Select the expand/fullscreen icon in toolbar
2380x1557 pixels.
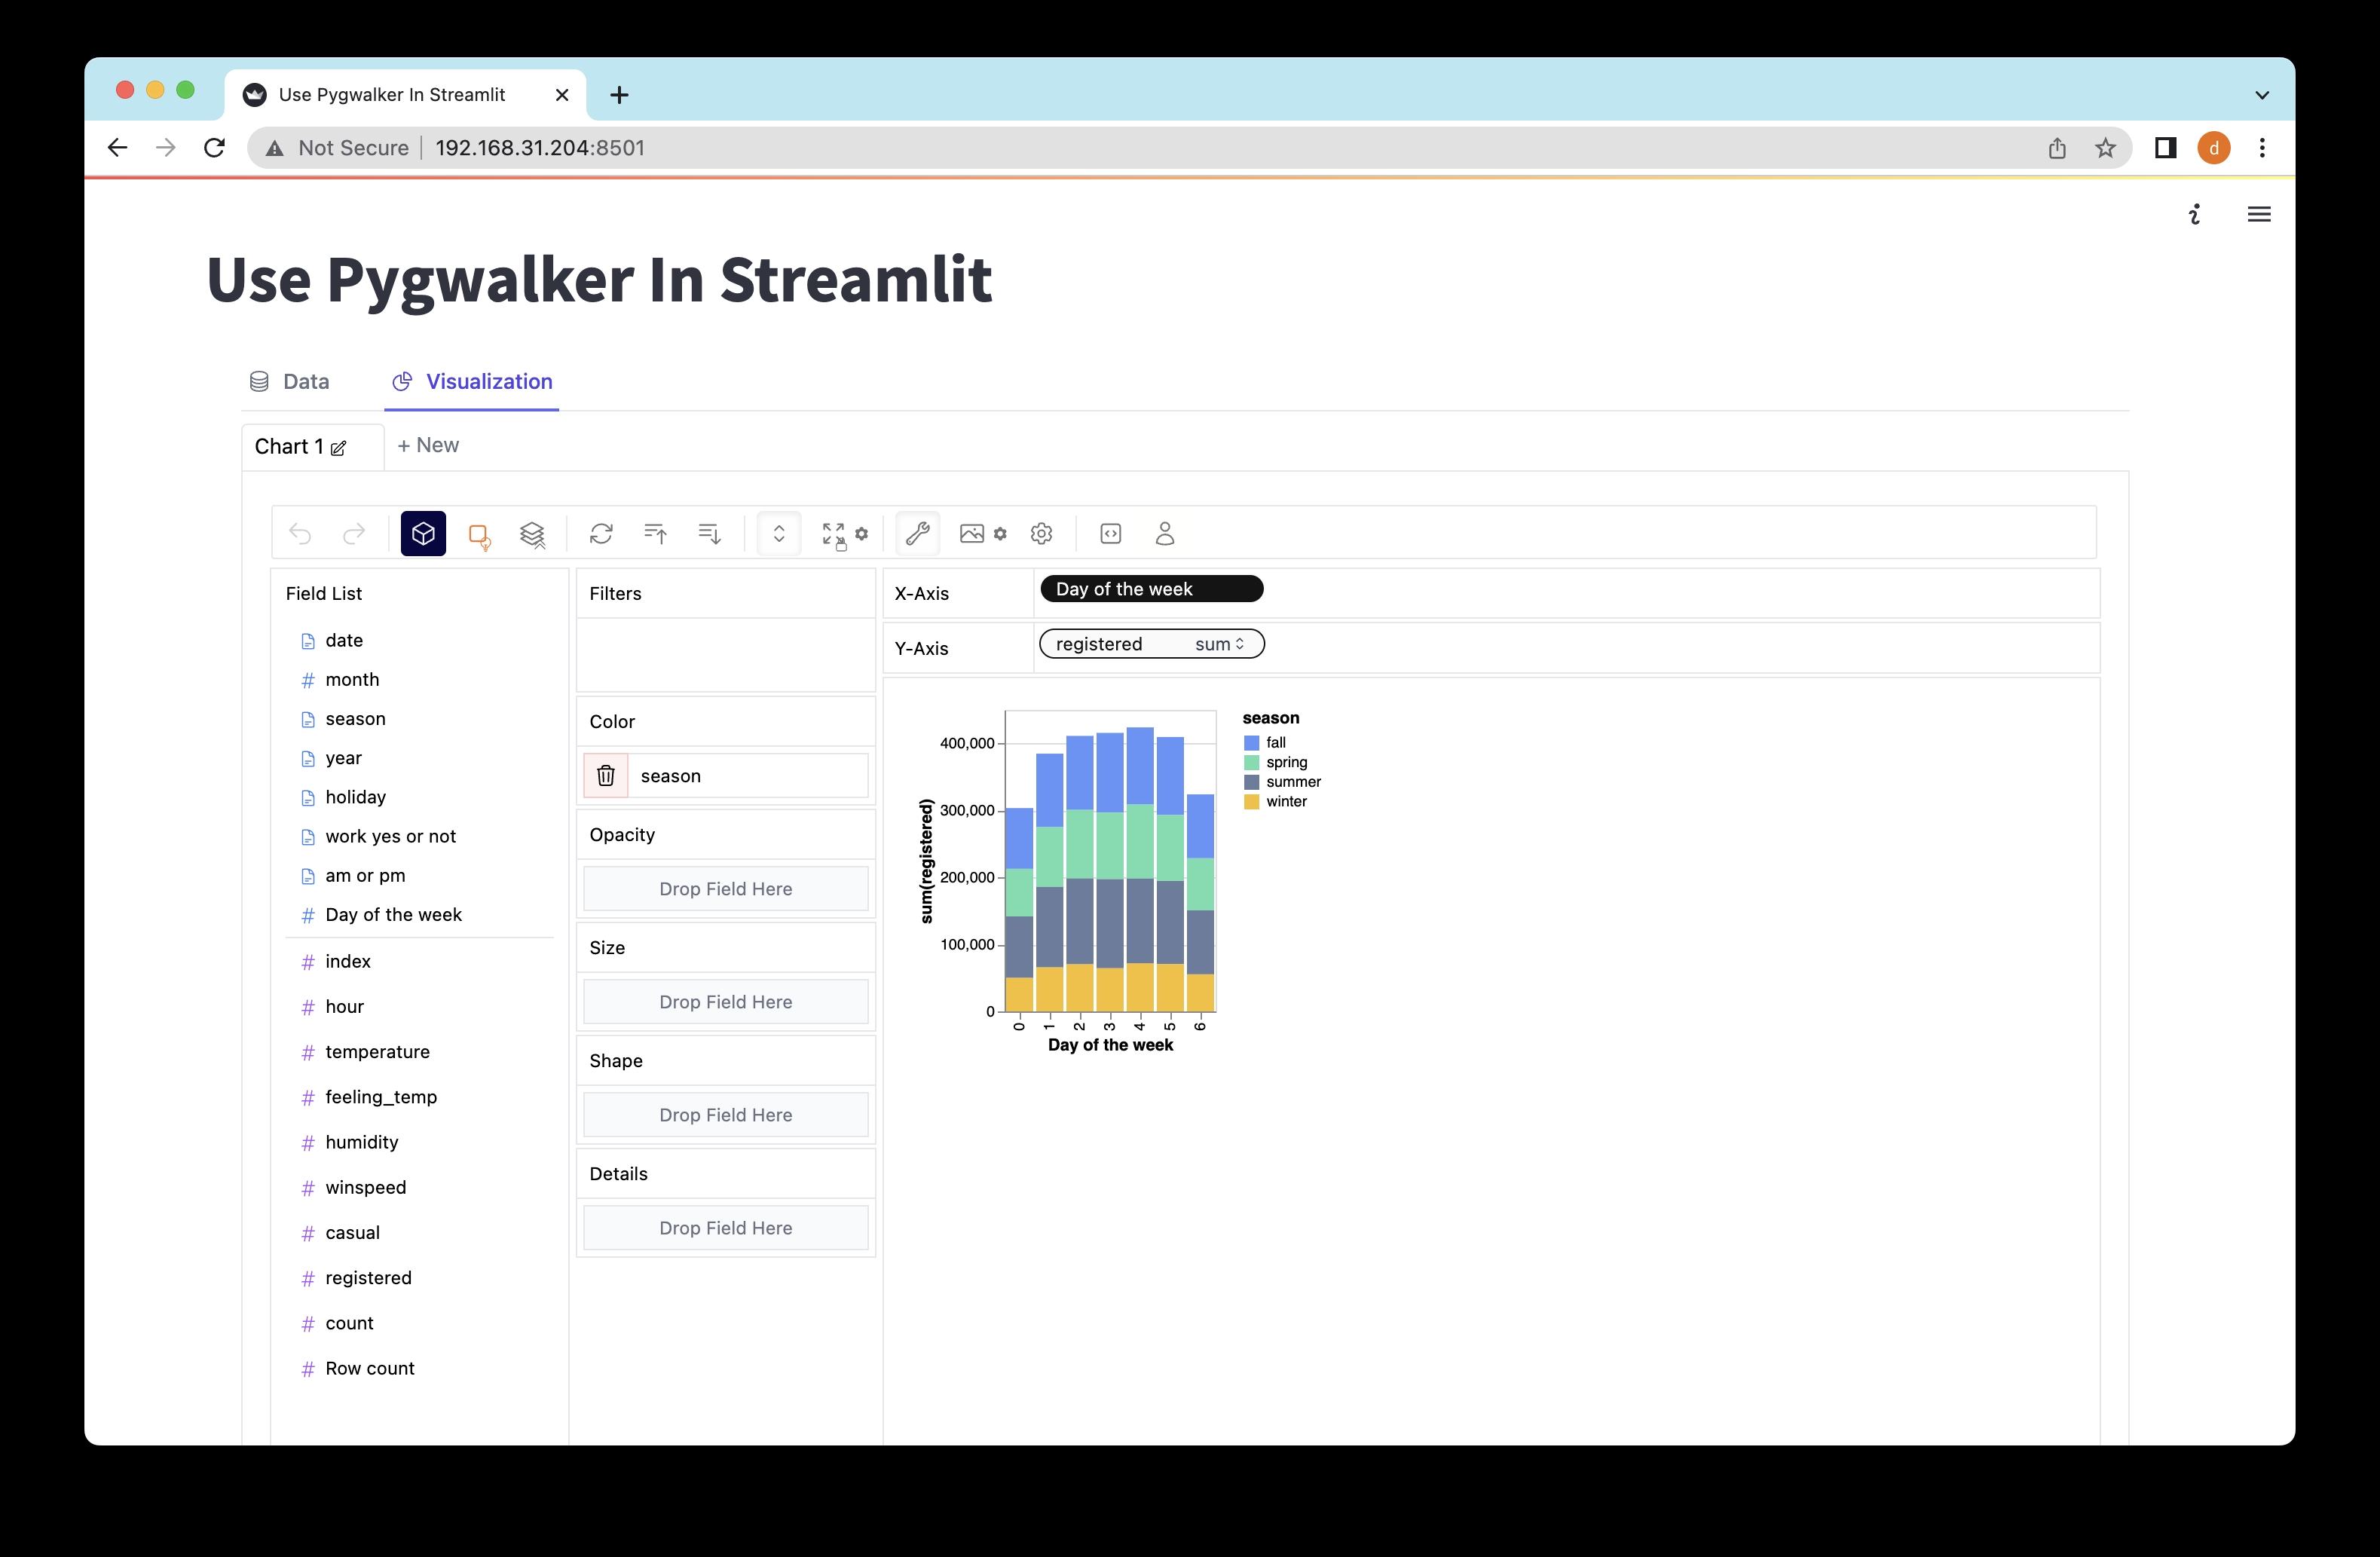(831, 534)
